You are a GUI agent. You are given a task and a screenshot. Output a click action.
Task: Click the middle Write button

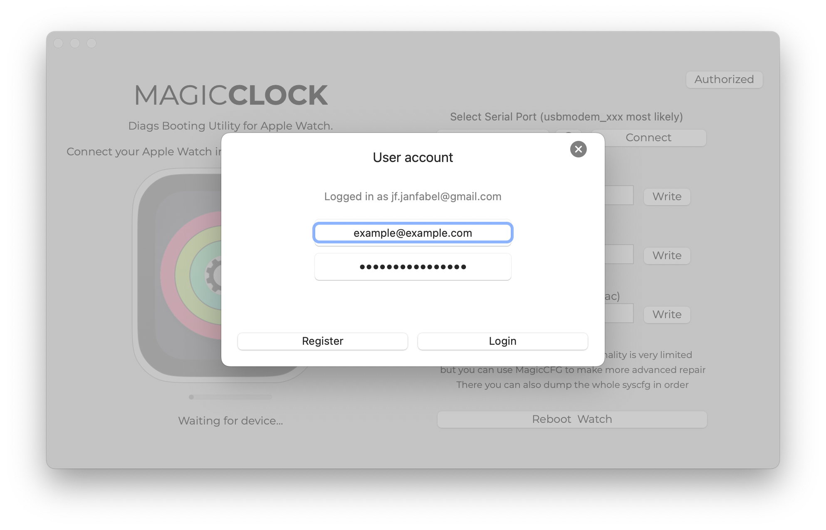667,255
